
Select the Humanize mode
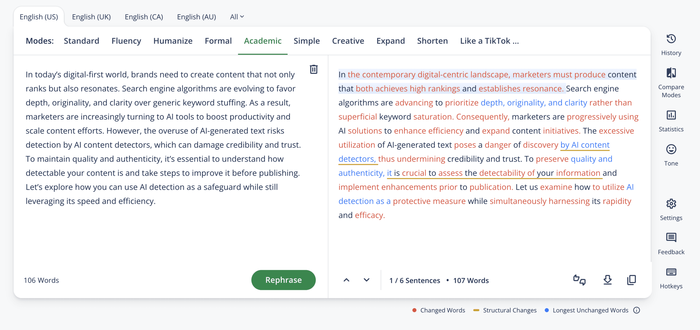click(173, 41)
